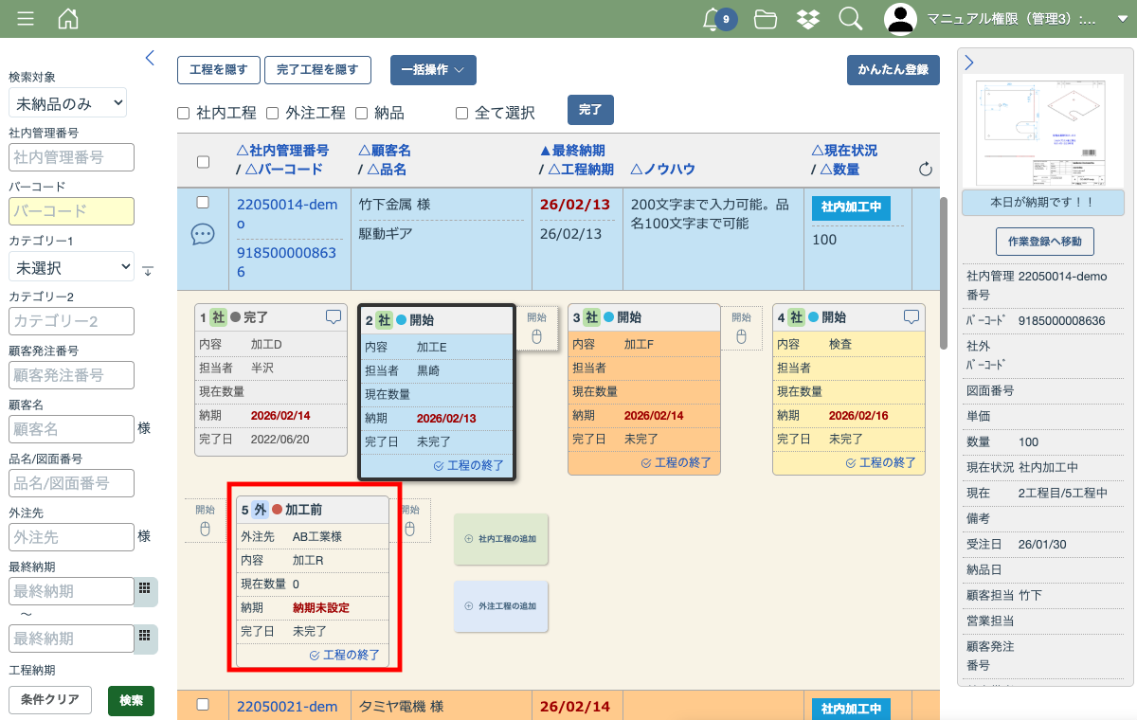
Task: Open calendar picker for first 最終納期 field
Action: 145,588
